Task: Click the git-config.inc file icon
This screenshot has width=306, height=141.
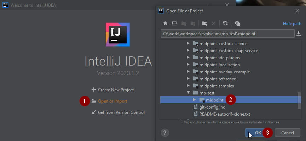Action: click(195, 107)
